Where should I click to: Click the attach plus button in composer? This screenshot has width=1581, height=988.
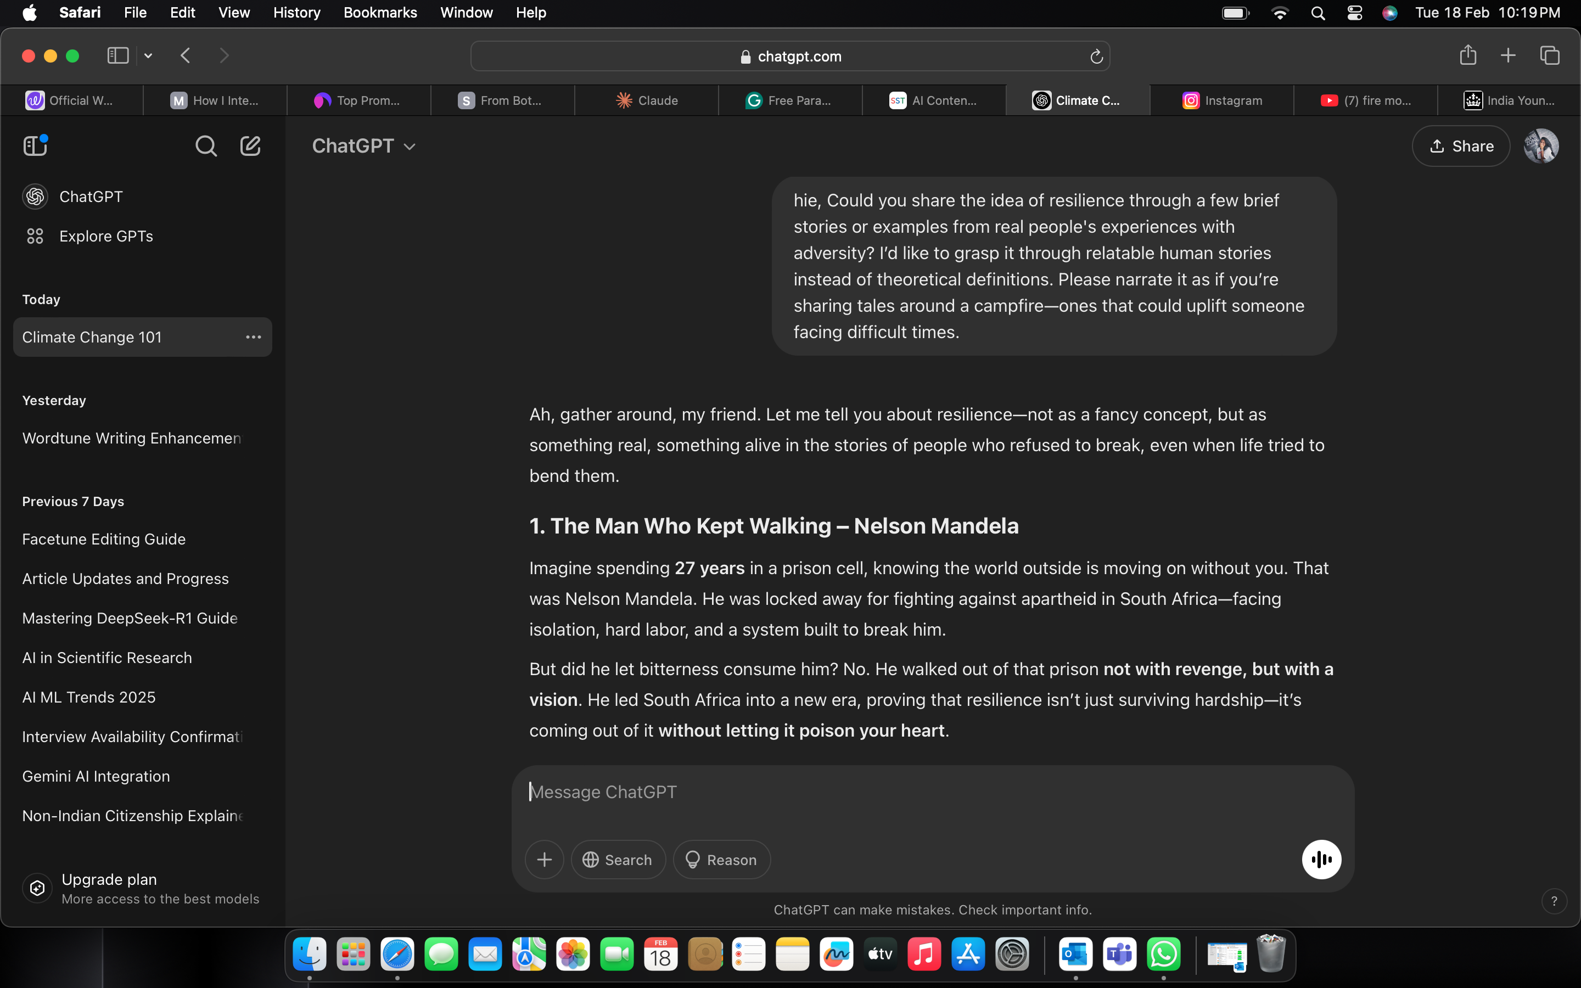pos(544,859)
